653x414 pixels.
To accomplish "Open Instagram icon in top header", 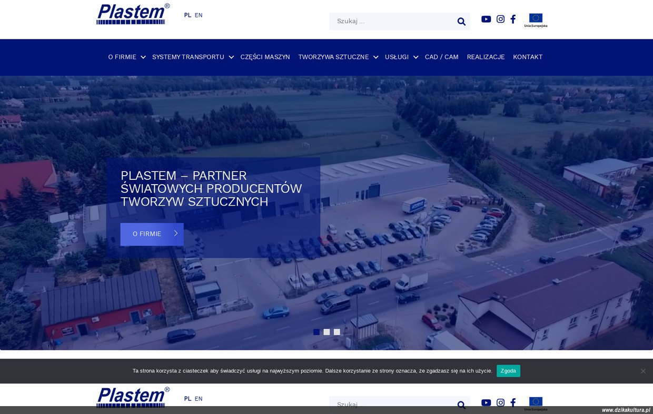I will [501, 19].
